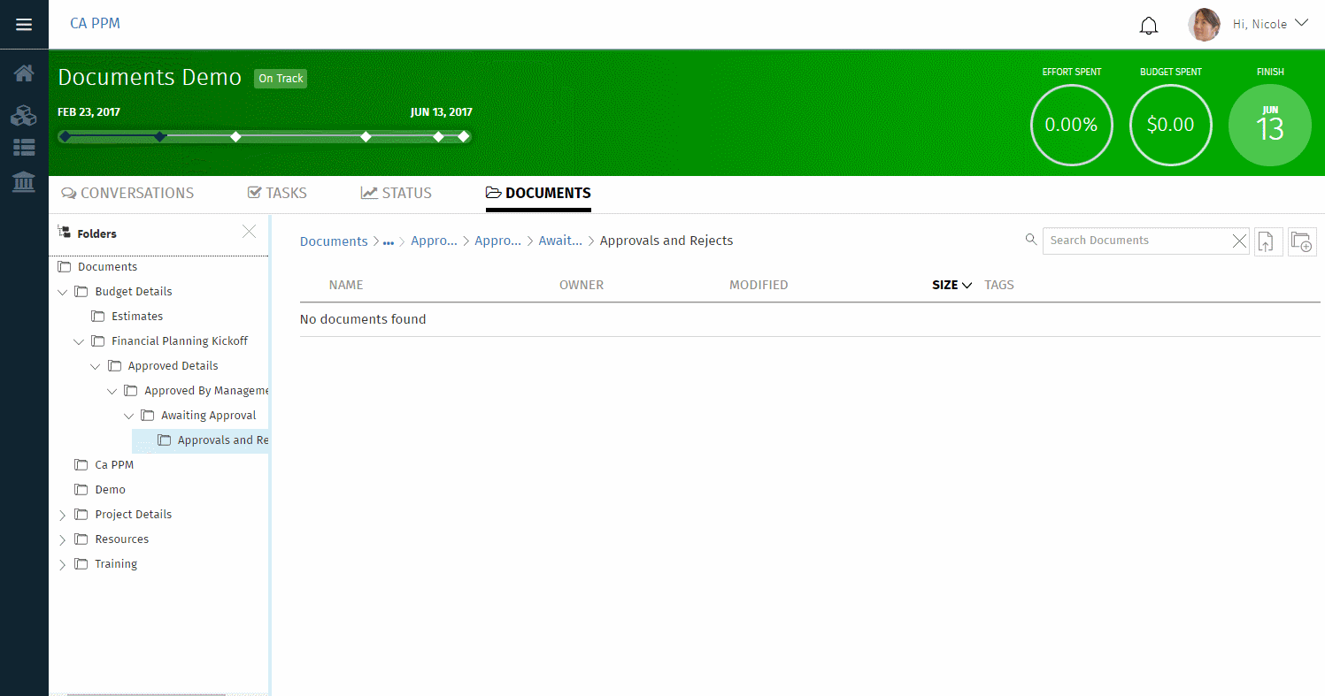Click the Create New Folder icon
This screenshot has width=1325, height=696.
pyautogui.click(x=1302, y=241)
